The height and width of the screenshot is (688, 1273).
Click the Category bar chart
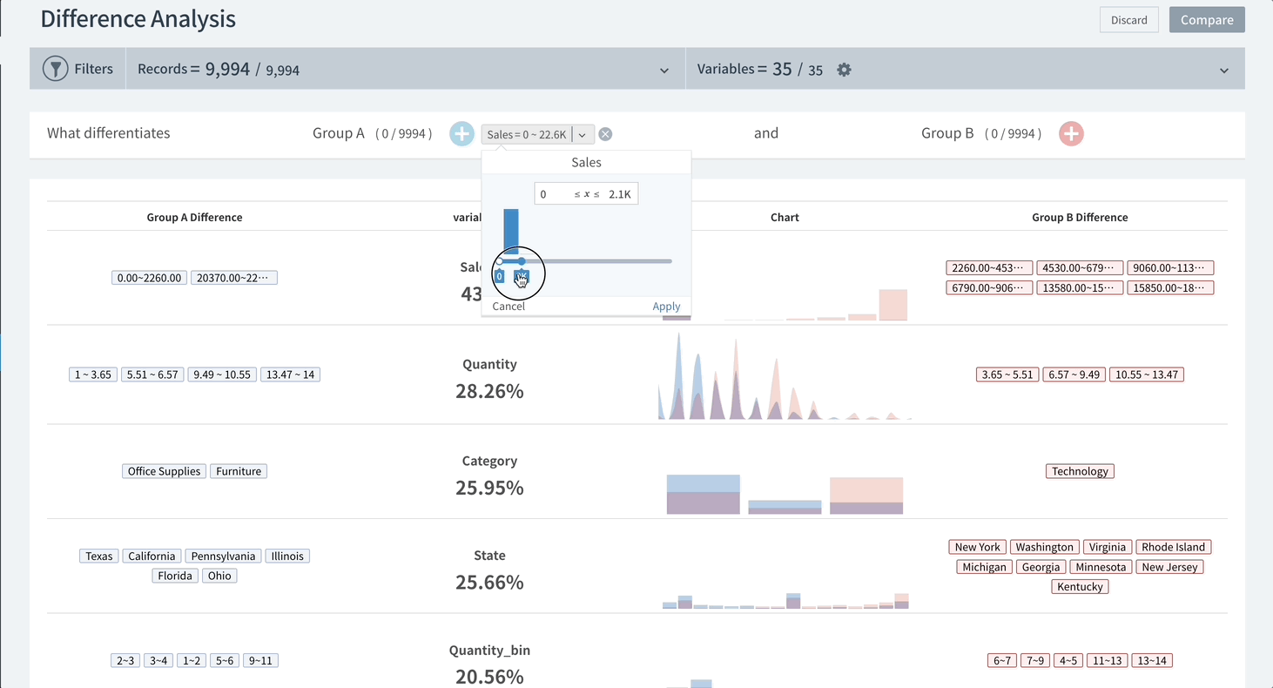pyautogui.click(x=784, y=493)
